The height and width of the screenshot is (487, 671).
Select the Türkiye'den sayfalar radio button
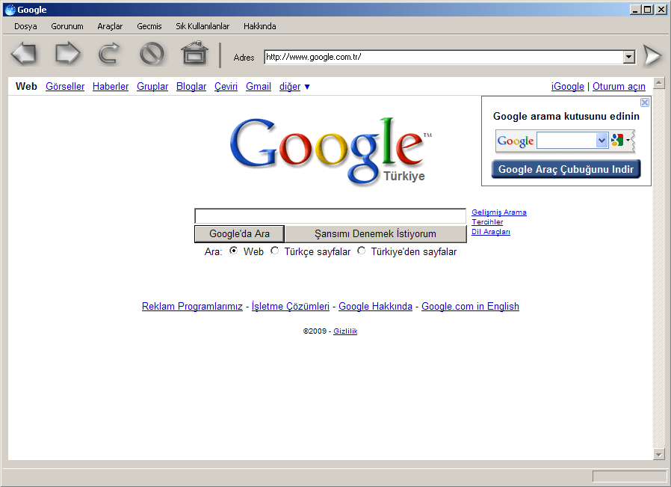361,251
